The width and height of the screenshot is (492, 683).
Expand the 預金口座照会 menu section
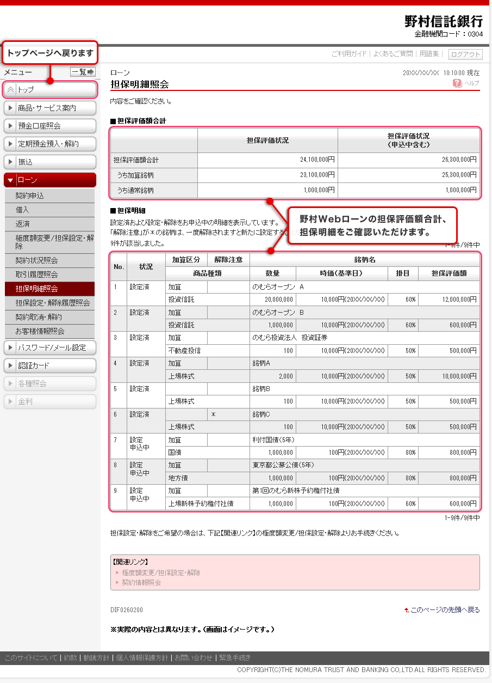[49, 126]
